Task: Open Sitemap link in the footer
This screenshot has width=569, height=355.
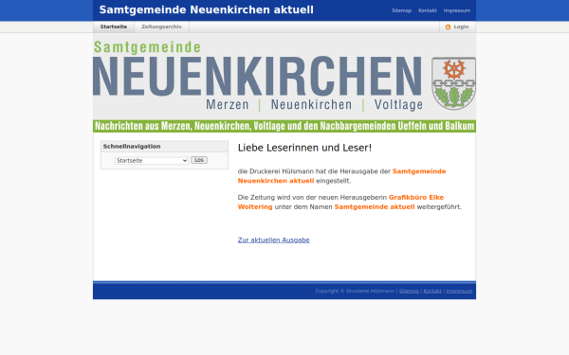Action: click(409, 291)
